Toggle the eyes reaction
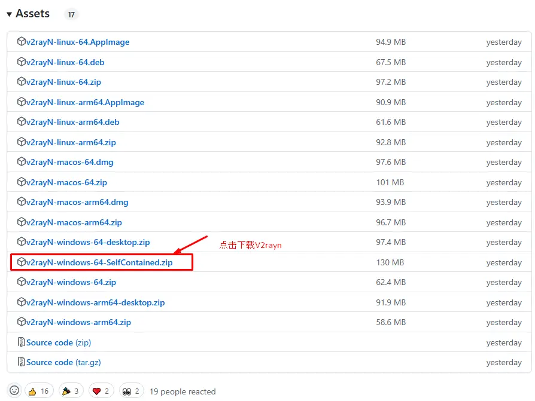 tap(131, 391)
